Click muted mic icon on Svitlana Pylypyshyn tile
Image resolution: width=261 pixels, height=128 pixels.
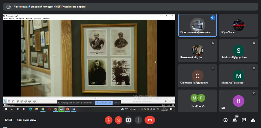coord(254,43)
